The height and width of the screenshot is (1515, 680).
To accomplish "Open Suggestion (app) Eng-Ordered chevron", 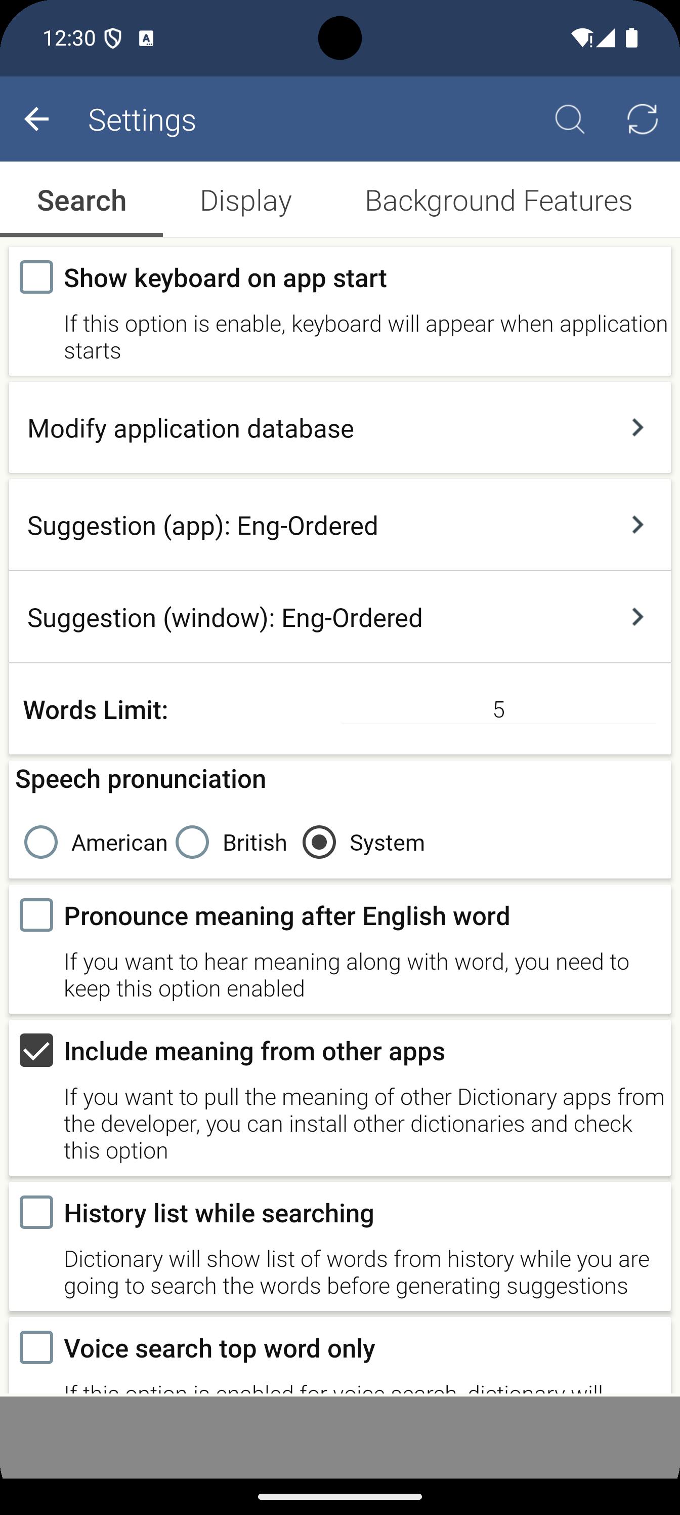I will pyautogui.click(x=637, y=525).
